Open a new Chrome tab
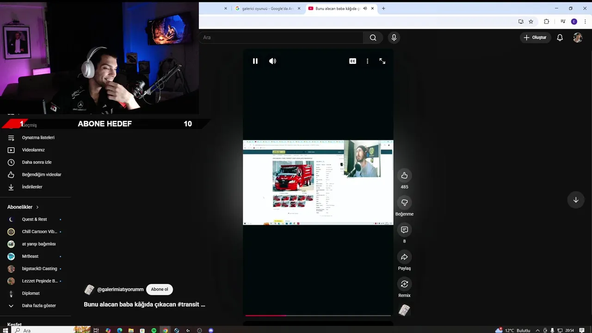This screenshot has width=592, height=333. pyautogui.click(x=383, y=8)
